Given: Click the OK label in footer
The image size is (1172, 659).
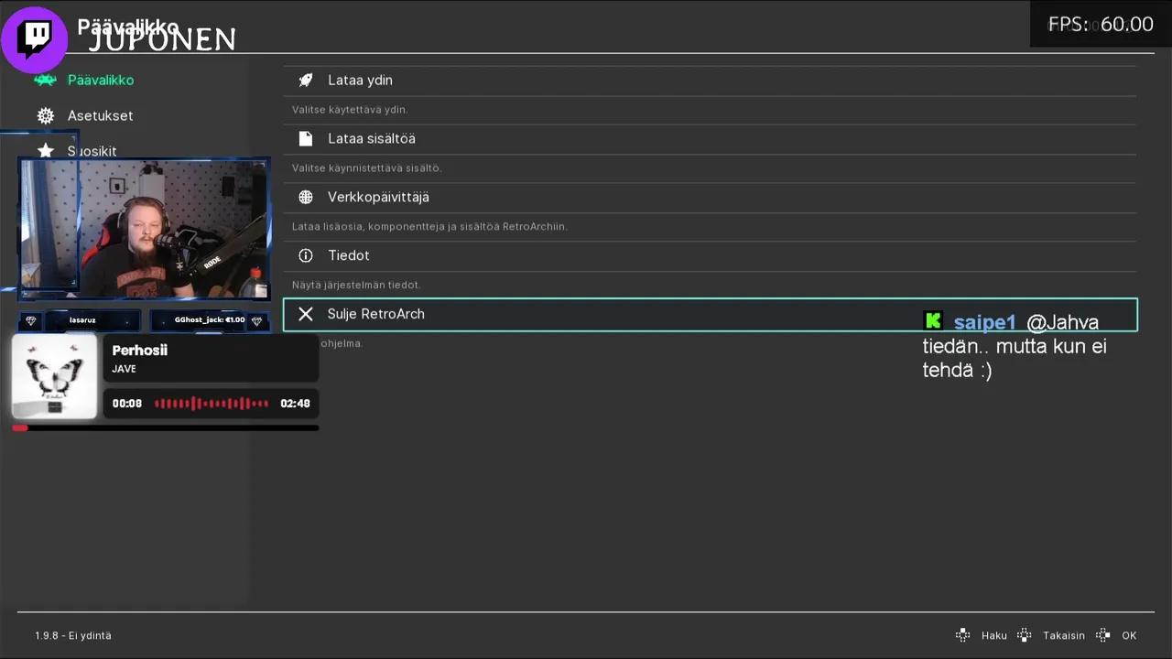Looking at the screenshot, I should click(1129, 635).
